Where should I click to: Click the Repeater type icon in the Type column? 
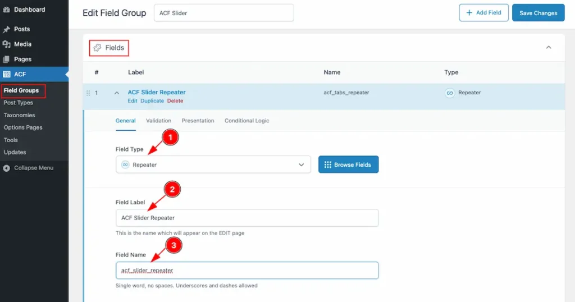click(450, 93)
